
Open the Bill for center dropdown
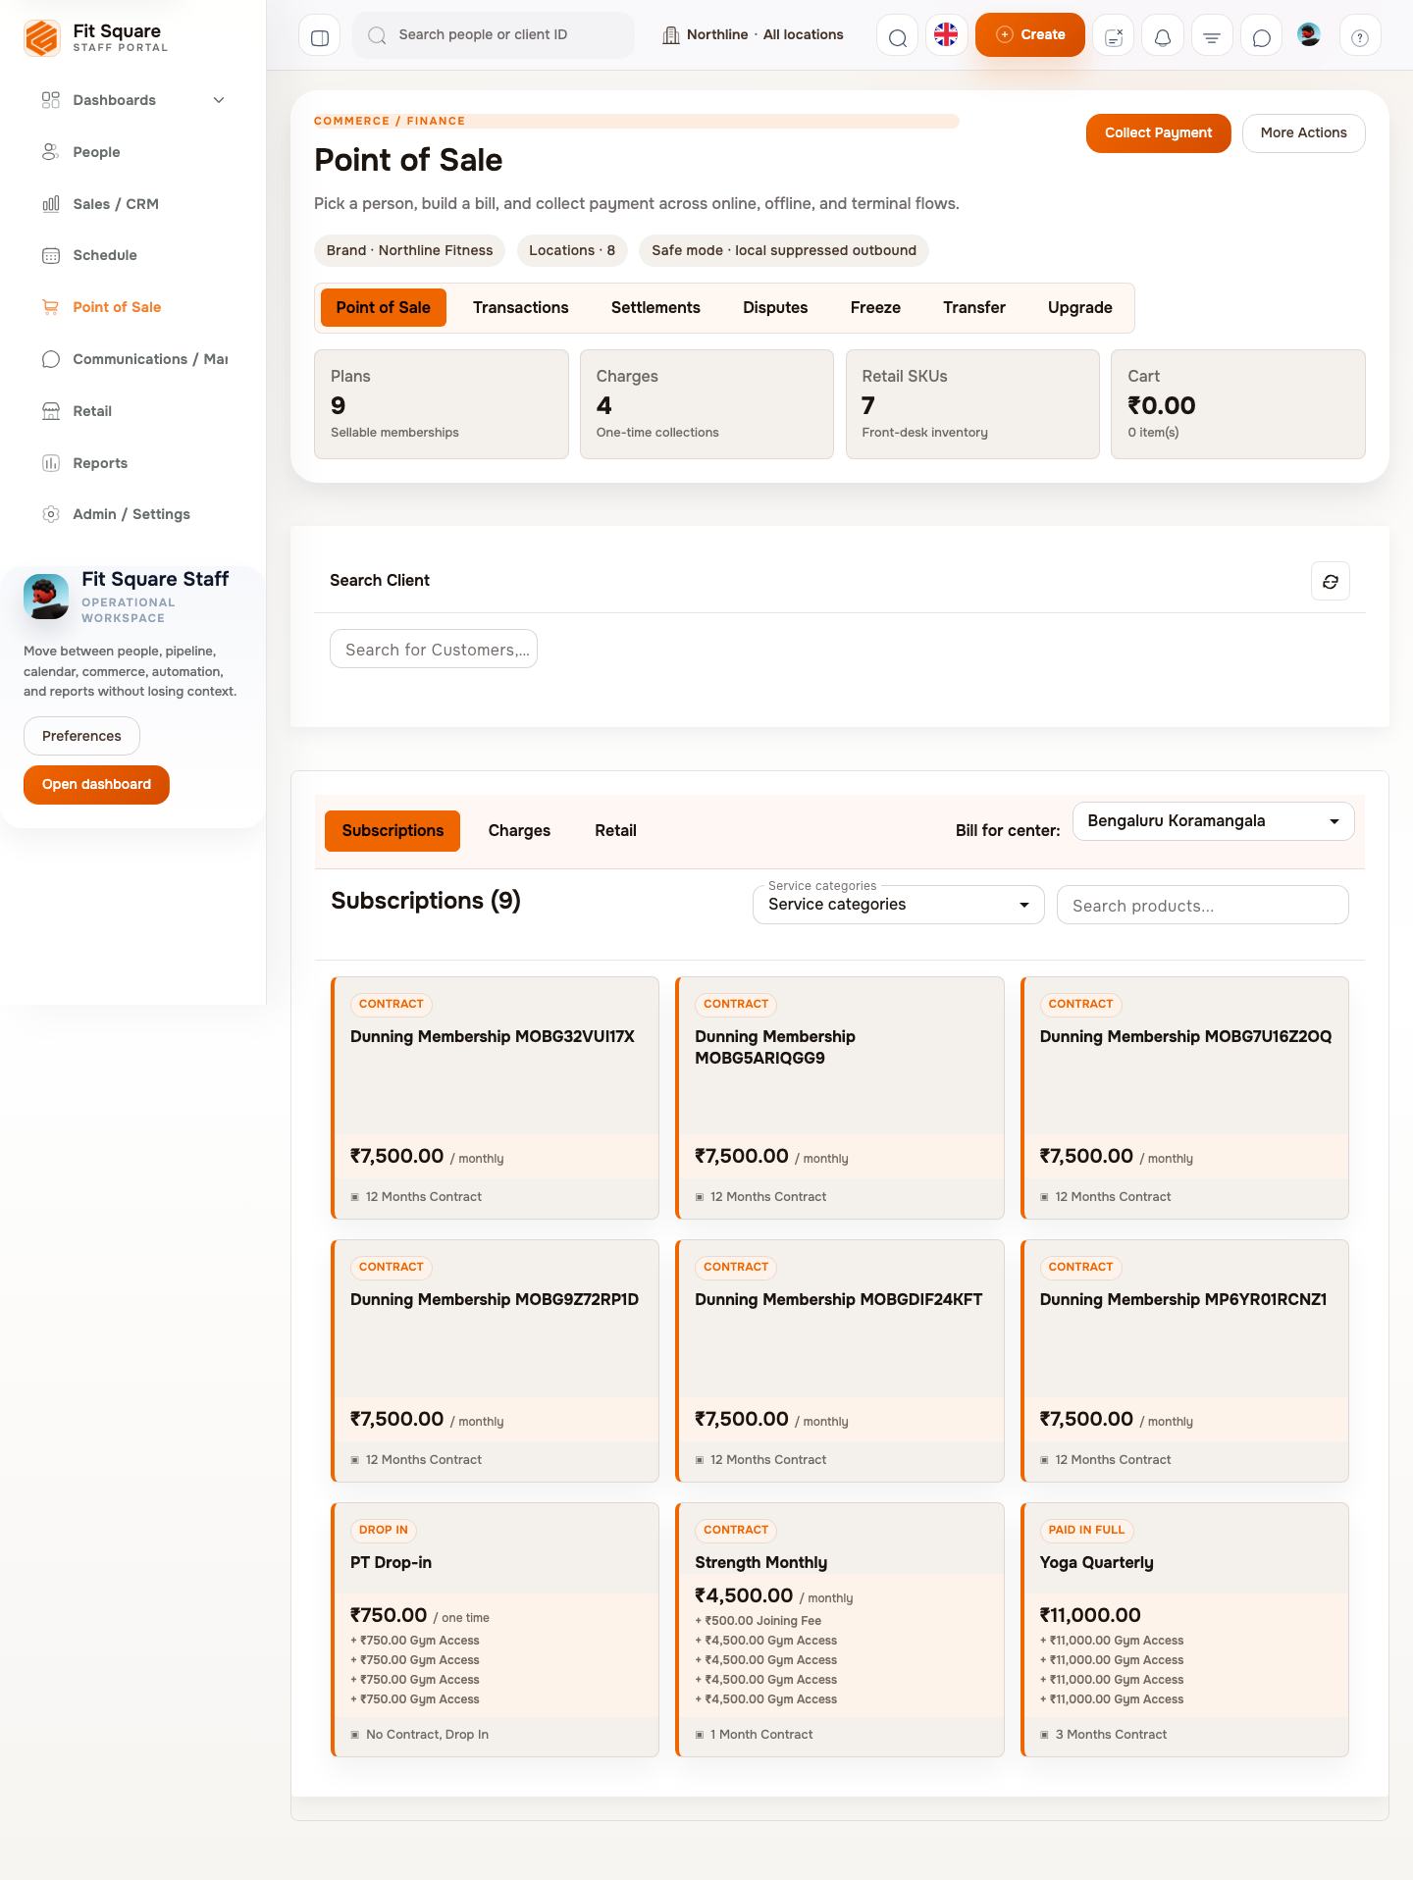tap(1214, 821)
